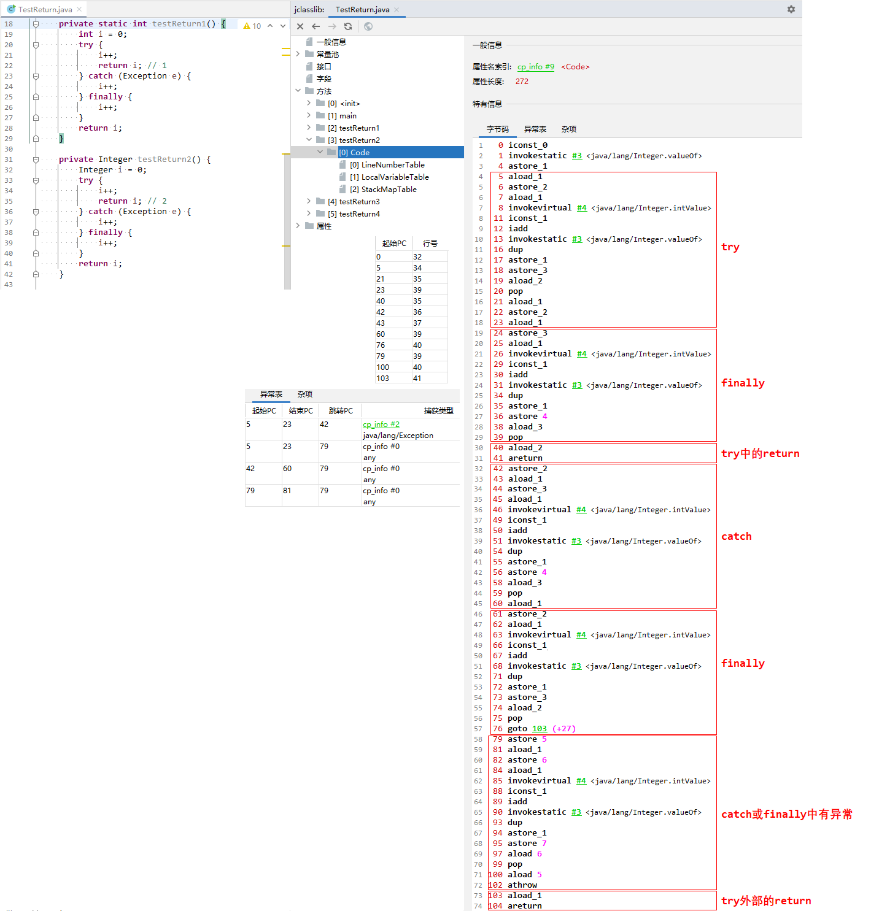This screenshot has height=911, width=871.
Task: Click the folder icon beside [0] <init>
Action: click(x=320, y=103)
